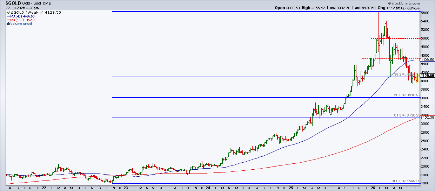
Task: Click the volume bars icon in legend
Action: coord(8,24)
